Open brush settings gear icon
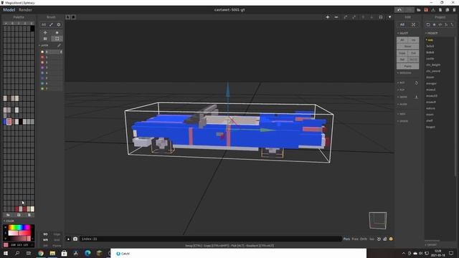This screenshot has height=258, width=459. point(59,24)
